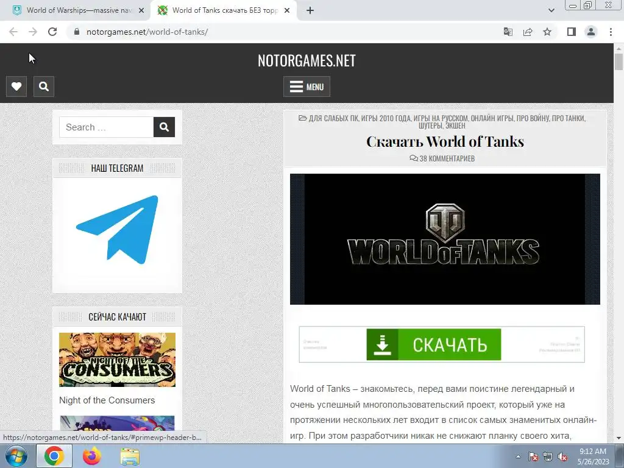The width and height of the screenshot is (624, 468).
Task: Open Night of the Consumers thumbnail
Action: click(x=117, y=360)
